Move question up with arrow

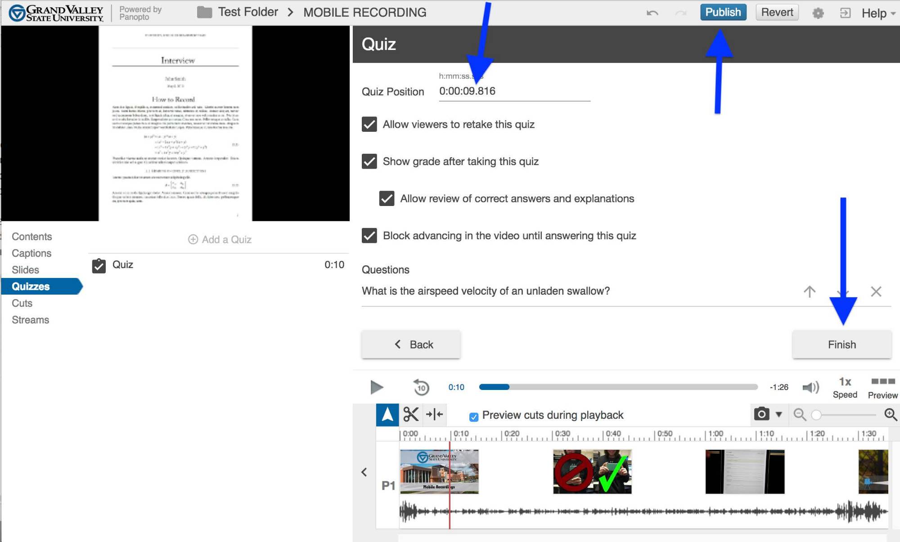[x=810, y=291]
